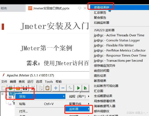The image size is (149, 116).
Task: Click the Save floppy disk icon
Action: (25, 88)
